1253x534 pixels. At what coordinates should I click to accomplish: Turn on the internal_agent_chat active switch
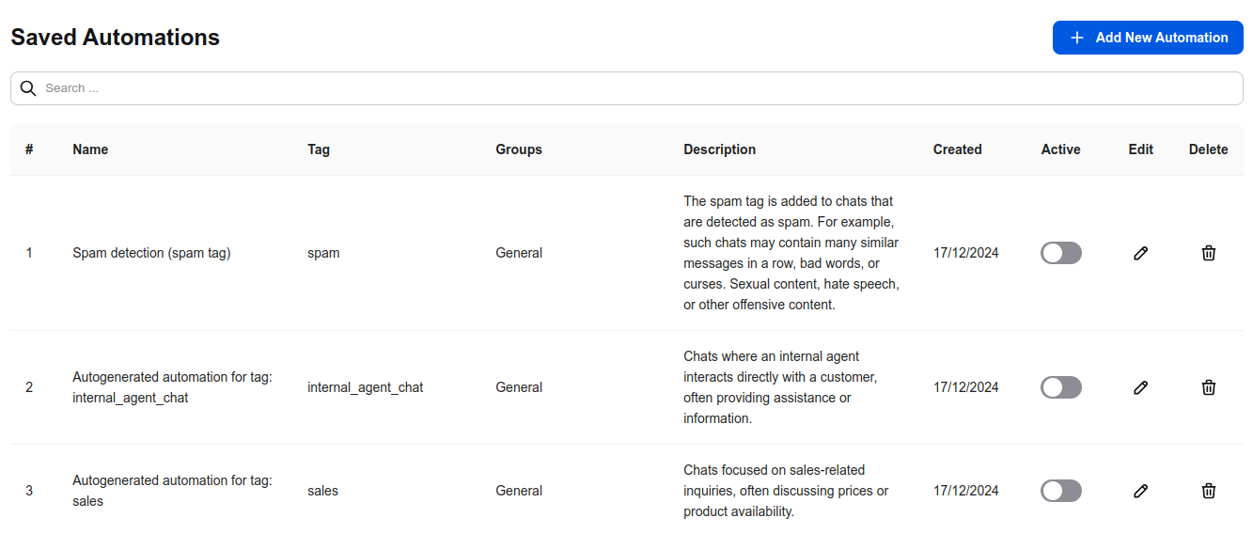point(1061,387)
